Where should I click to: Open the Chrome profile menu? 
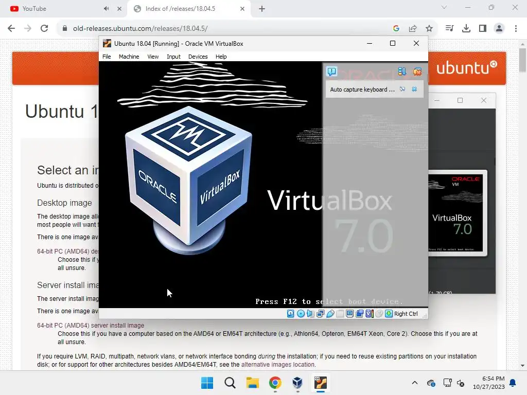[499, 28]
